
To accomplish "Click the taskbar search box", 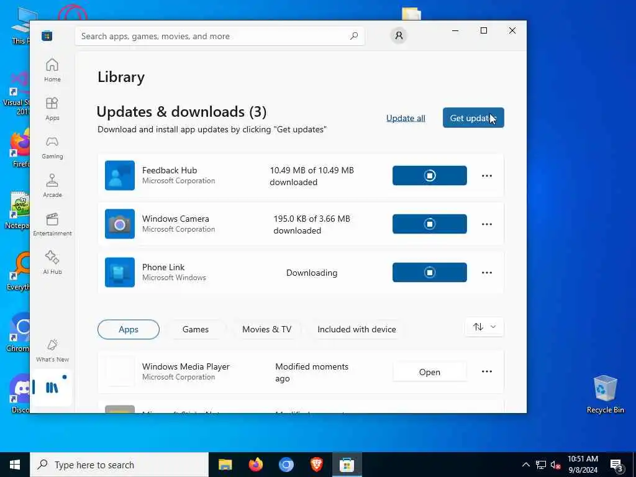I will click(119, 465).
